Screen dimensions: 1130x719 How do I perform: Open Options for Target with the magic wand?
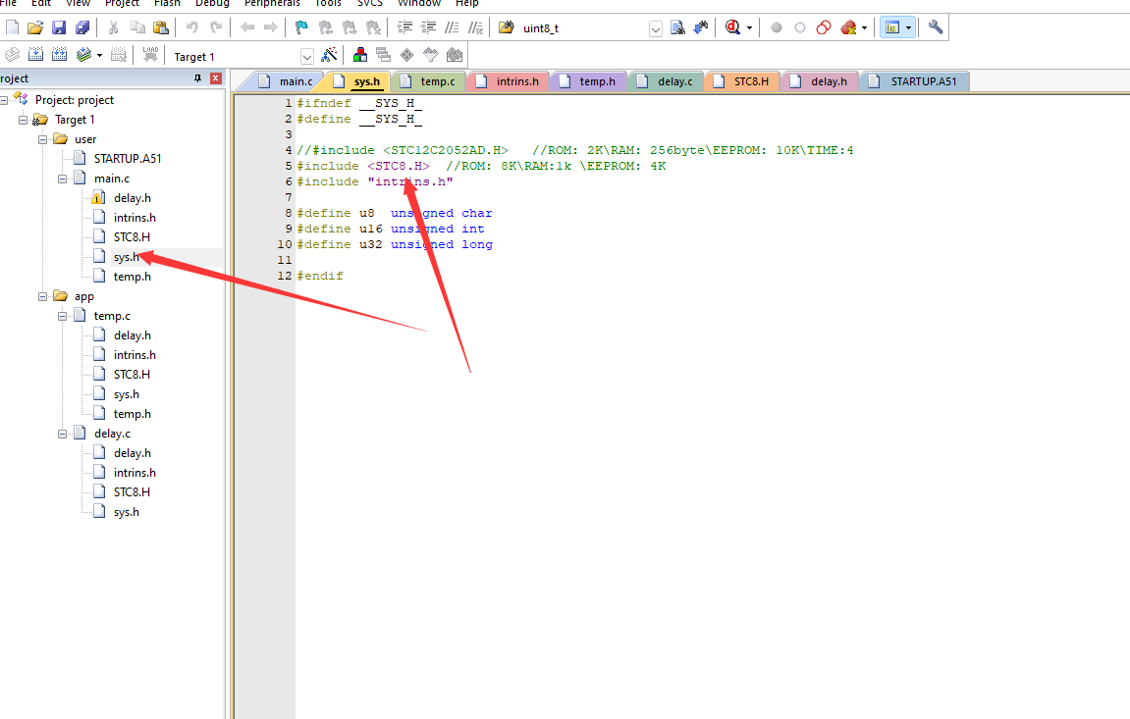[x=329, y=55]
